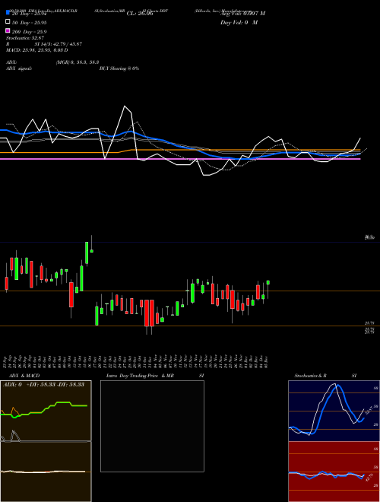
Task: Click the blue 20 Day legend swatch
Action: pyautogui.click(x=8, y=13)
